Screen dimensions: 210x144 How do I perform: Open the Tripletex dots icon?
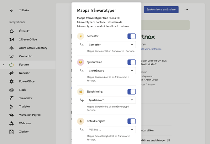click(x=12, y=107)
